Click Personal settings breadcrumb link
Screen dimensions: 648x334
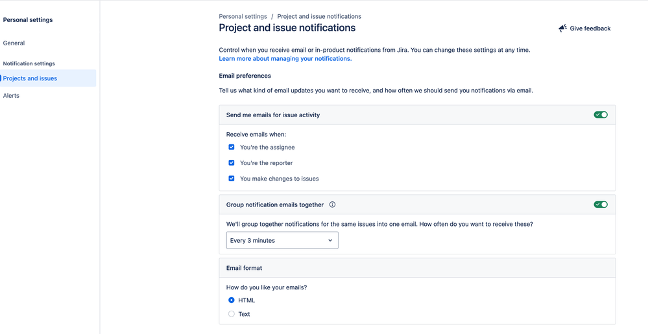[x=243, y=16]
